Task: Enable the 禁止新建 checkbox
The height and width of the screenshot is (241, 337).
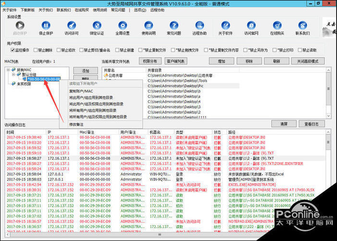Action: click(117, 50)
